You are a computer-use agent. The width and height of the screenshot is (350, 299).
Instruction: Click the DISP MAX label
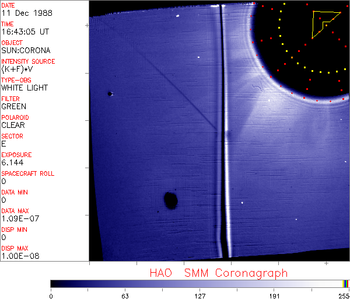(15, 248)
